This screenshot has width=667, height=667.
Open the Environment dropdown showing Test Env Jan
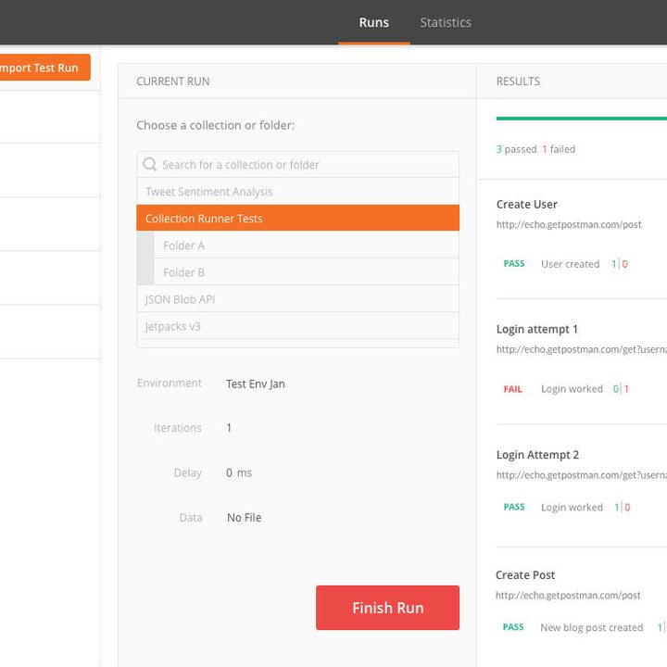256,384
